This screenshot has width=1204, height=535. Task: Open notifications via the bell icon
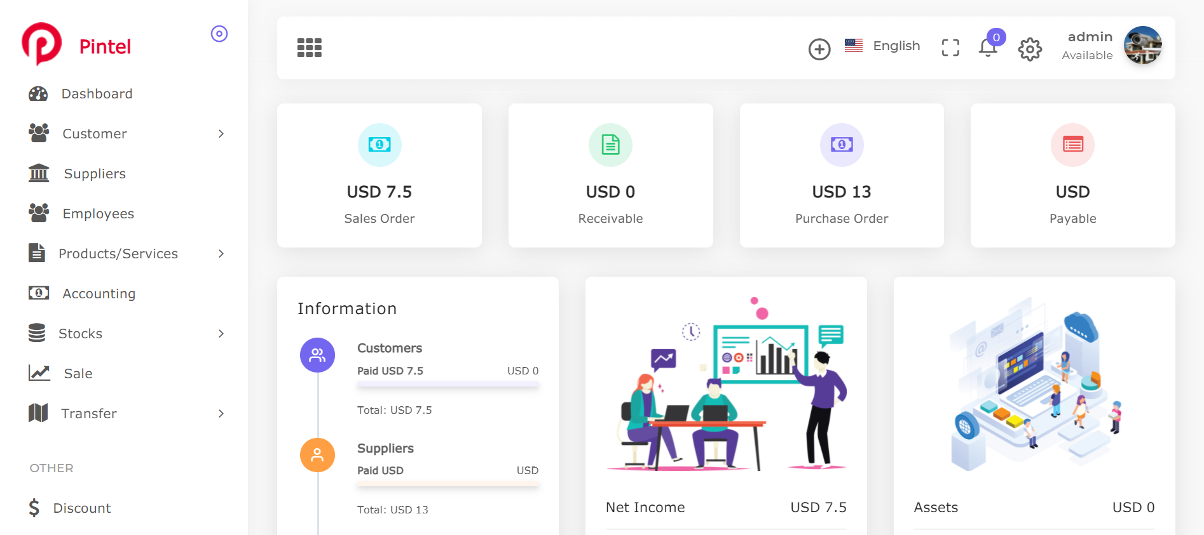(988, 48)
